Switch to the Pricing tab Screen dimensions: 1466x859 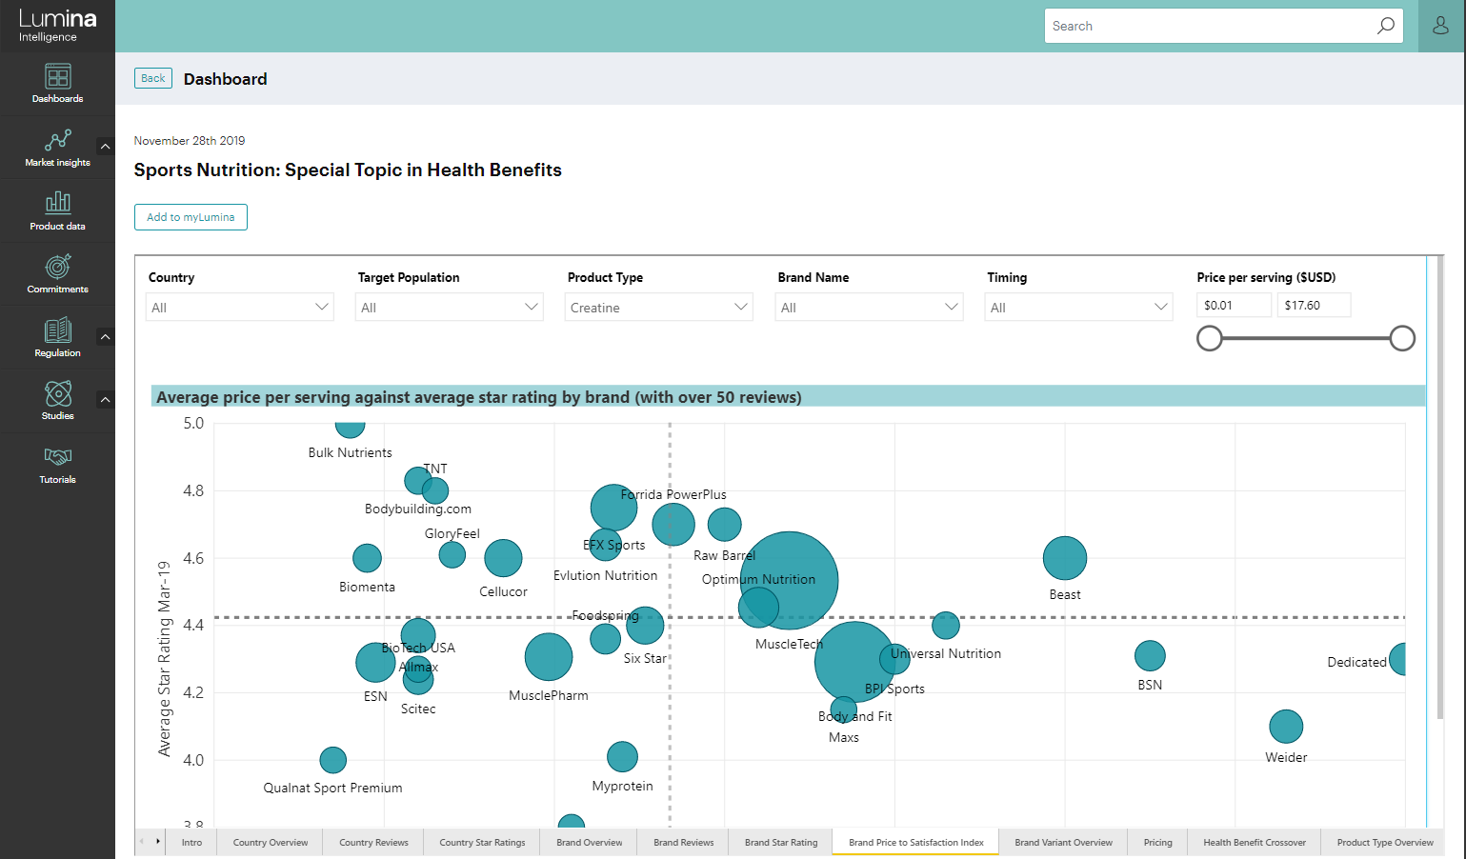[x=1157, y=842]
